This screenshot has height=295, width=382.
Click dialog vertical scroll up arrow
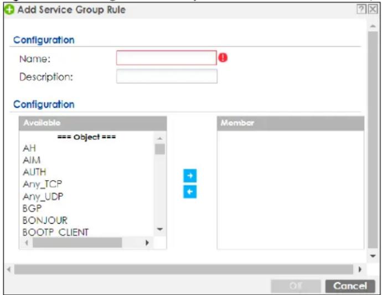[373, 26]
